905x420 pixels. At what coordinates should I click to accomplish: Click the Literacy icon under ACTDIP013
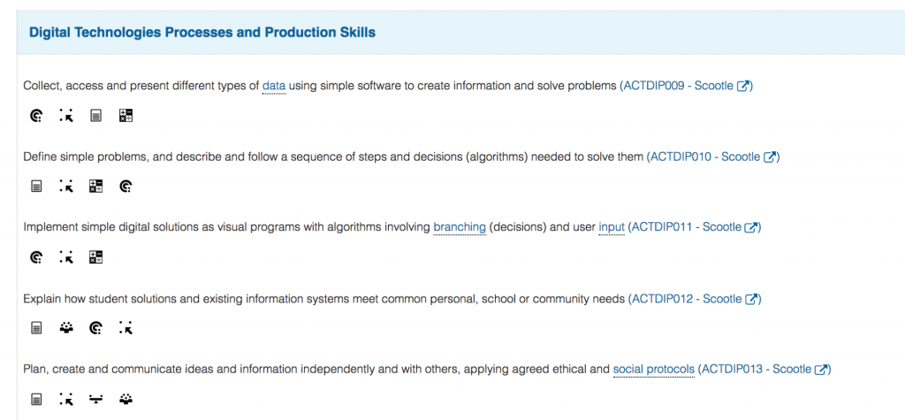36,399
